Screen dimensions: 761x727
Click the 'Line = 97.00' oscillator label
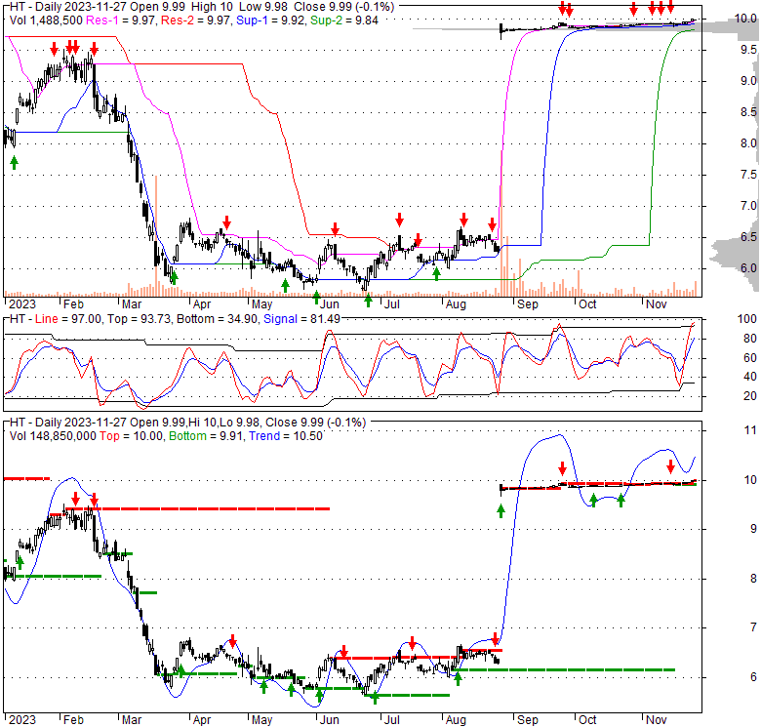tap(68, 319)
